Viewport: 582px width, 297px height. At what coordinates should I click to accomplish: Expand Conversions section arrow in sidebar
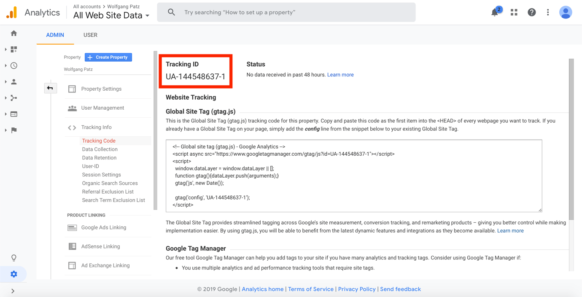click(x=6, y=130)
